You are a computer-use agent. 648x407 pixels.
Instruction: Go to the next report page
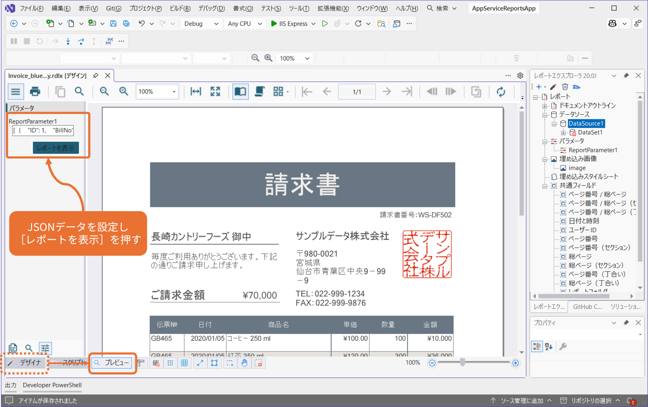coord(387,92)
